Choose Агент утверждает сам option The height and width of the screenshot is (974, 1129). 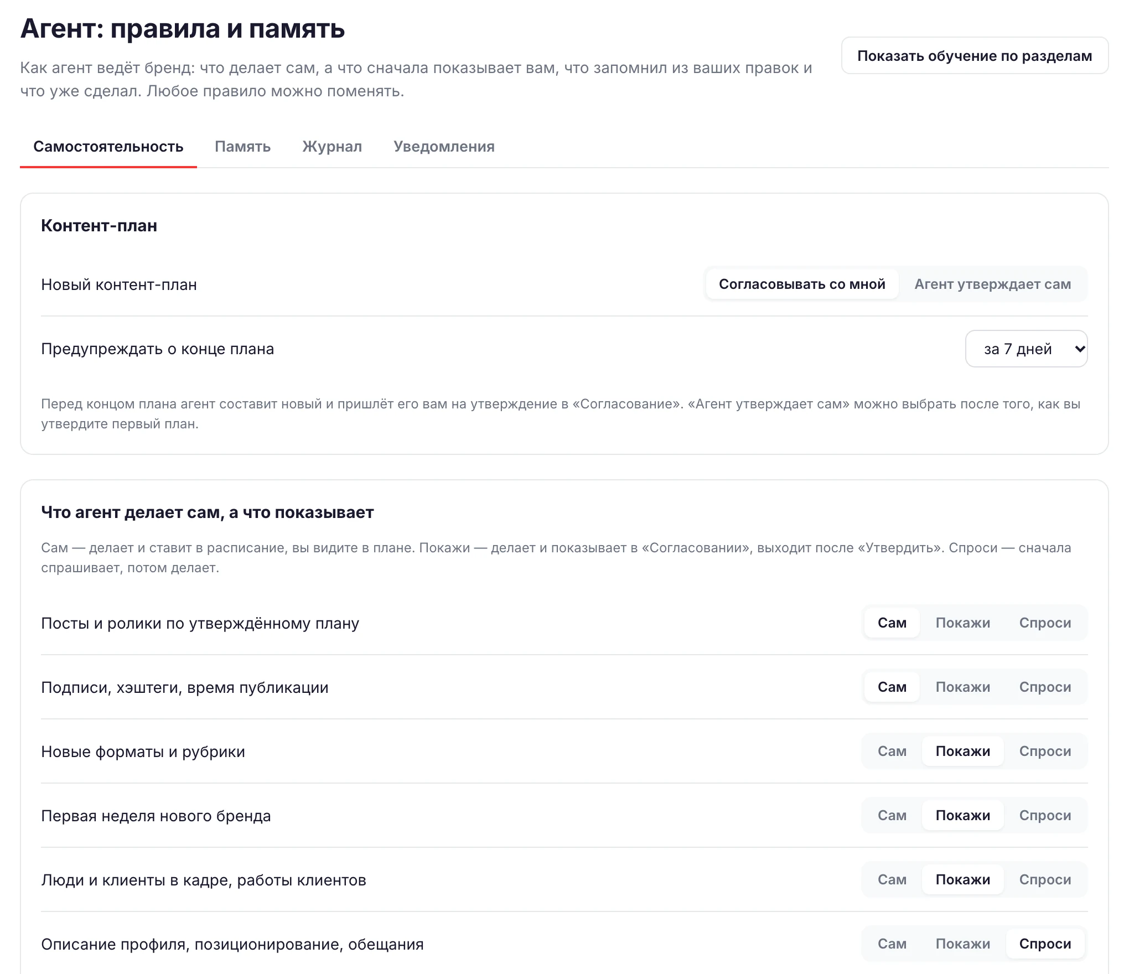point(992,284)
